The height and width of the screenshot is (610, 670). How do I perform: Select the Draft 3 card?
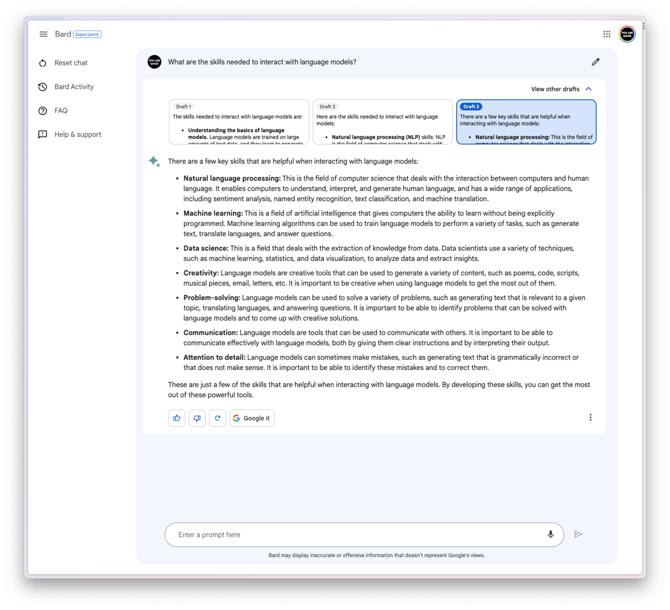pos(526,122)
